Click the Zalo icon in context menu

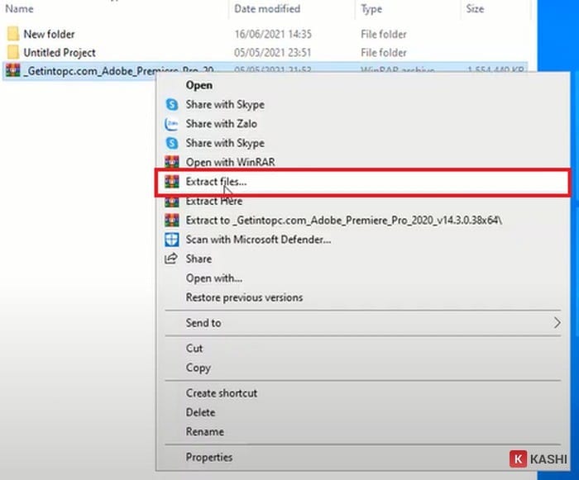172,124
